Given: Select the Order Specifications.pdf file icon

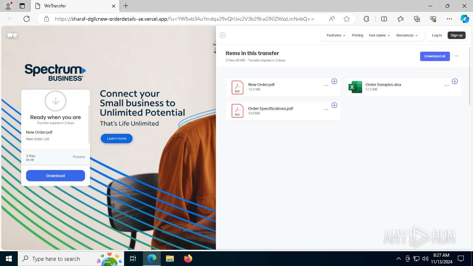Looking at the screenshot, I should [x=237, y=111].
